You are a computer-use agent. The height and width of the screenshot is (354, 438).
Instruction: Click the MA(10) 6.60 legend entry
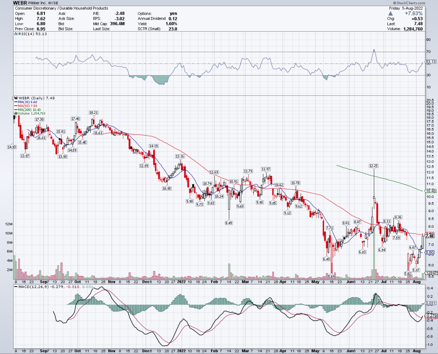coord(27,102)
